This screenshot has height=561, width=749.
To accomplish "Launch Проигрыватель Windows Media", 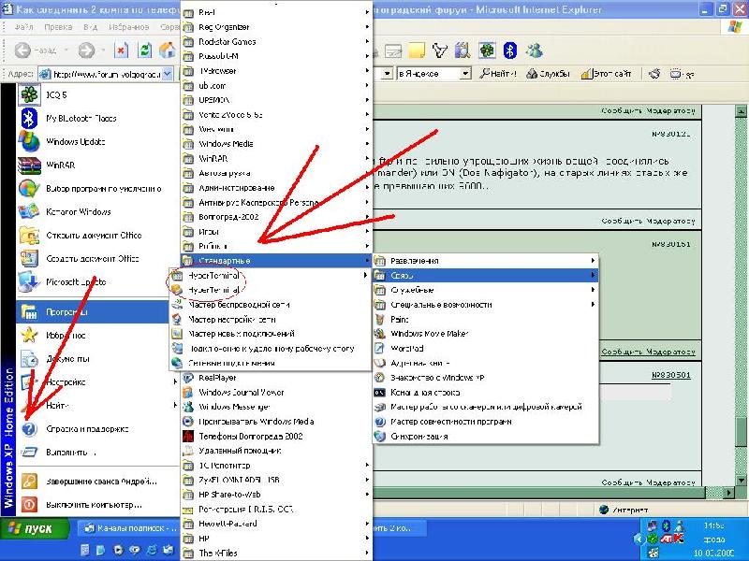I will pyautogui.click(x=276, y=422).
